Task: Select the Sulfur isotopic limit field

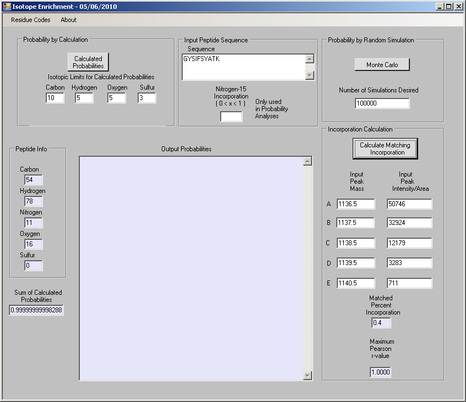Action: click(147, 98)
